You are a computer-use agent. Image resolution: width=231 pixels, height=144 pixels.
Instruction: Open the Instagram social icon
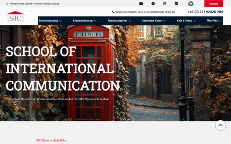click(x=165, y=4)
